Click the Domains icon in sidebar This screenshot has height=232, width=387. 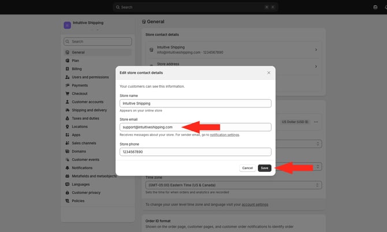click(68, 151)
